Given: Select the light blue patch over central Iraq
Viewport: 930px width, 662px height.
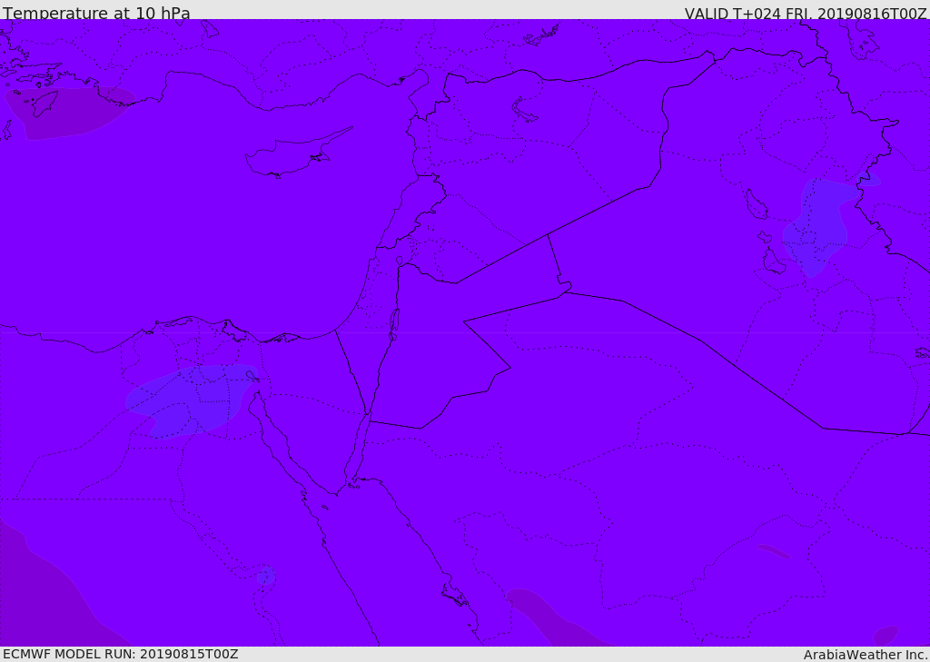Looking at the screenshot, I should [x=817, y=225].
